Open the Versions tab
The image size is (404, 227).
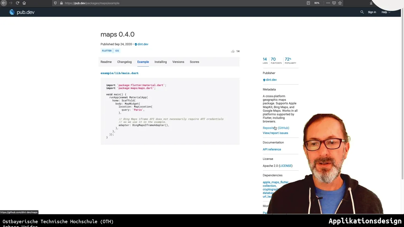click(178, 62)
